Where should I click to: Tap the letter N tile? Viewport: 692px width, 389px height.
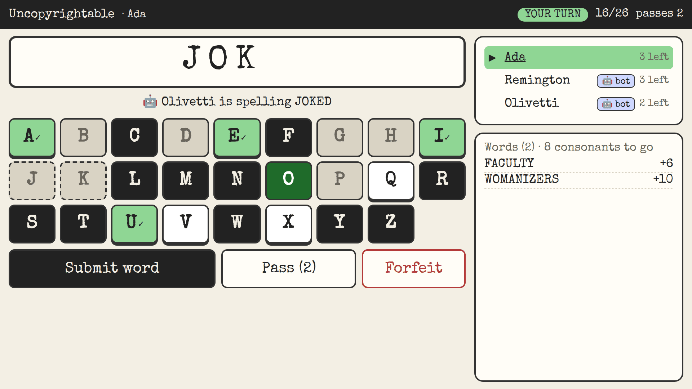(x=237, y=181)
